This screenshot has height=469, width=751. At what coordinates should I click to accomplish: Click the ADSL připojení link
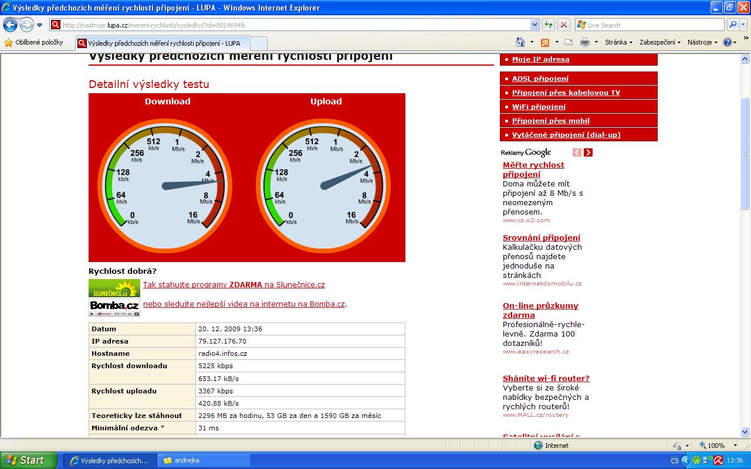point(540,79)
